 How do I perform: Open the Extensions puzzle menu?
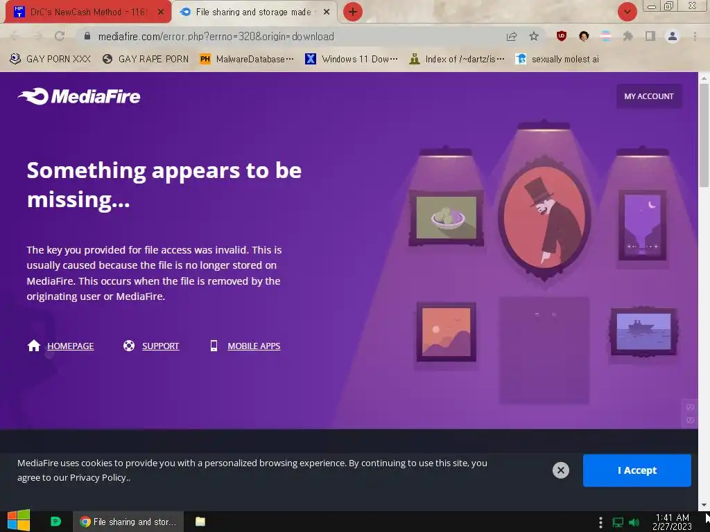coord(627,36)
